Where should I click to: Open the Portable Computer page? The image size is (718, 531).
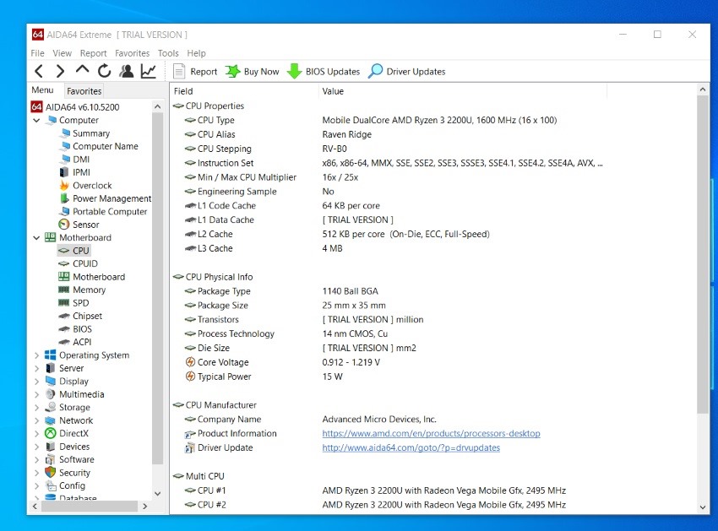point(104,212)
